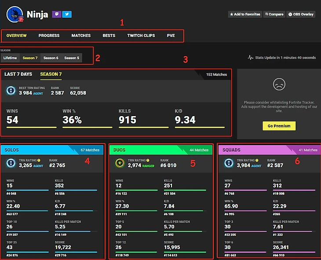The height and width of the screenshot is (260, 321).
Task: Open the Twitch Clips tab
Action: click(x=141, y=36)
